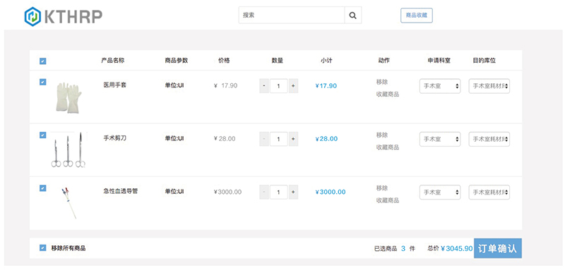565x270 pixels.
Task: Open the 商品收藏 button in the header
Action: [x=417, y=16]
